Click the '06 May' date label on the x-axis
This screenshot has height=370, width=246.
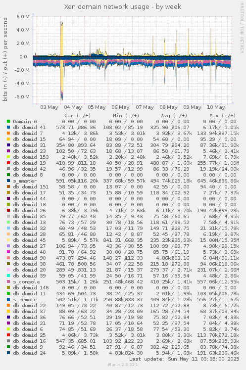[121, 107]
